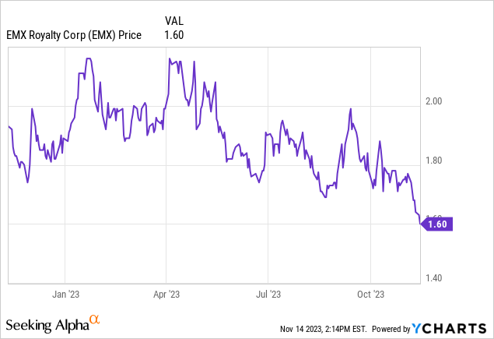This screenshot has height=339, width=494.
Task: Click the alpha symbol in the logo
Action: pos(94,319)
